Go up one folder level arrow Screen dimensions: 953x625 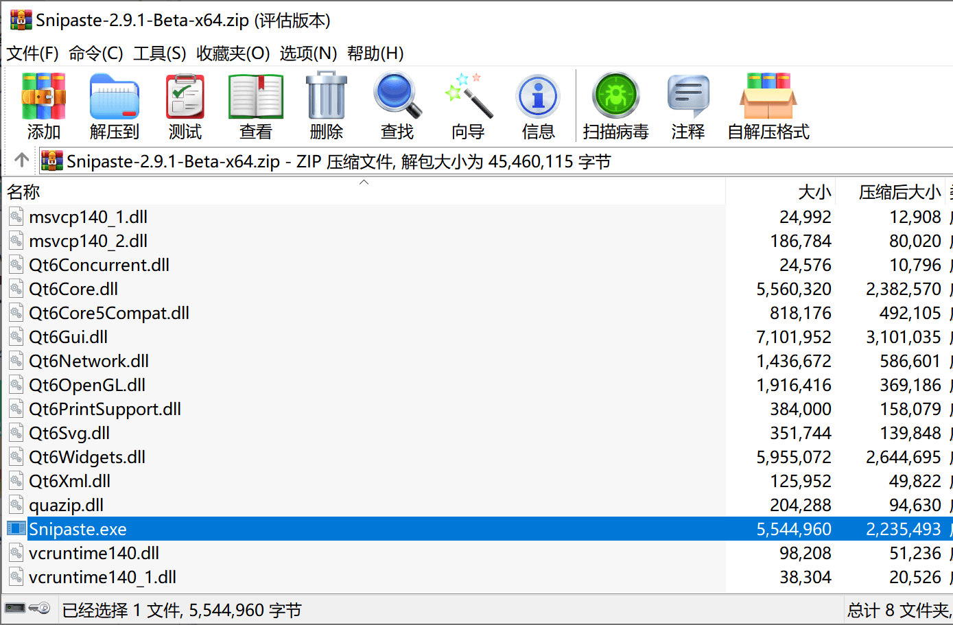(22, 161)
